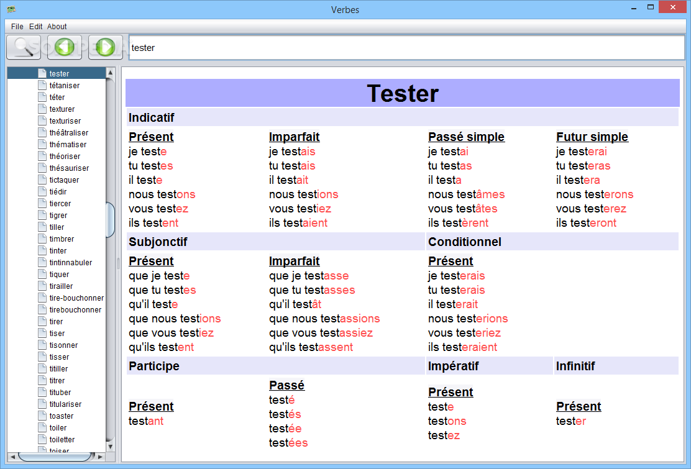This screenshot has width=691, height=469.
Task: Go back with the green left arrow
Action: (65, 47)
